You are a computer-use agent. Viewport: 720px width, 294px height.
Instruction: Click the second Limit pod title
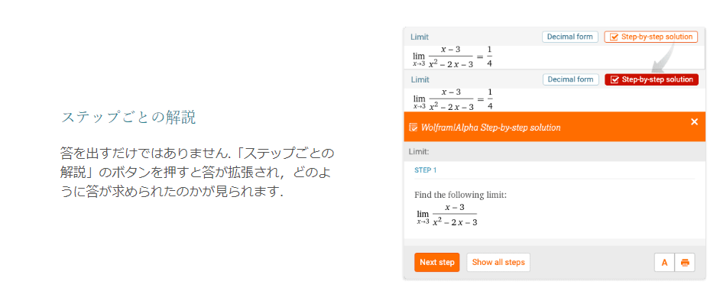point(420,80)
